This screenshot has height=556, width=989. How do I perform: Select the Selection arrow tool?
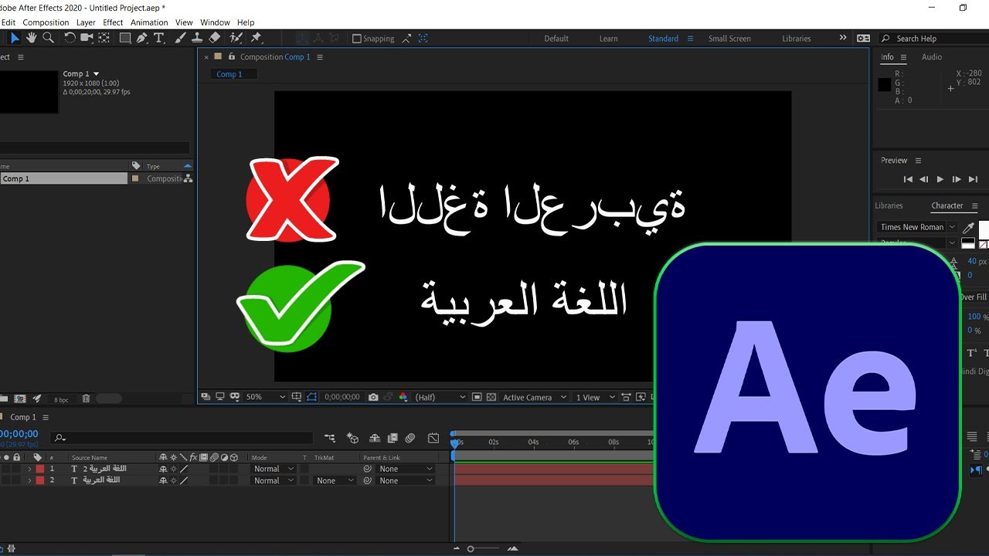[15, 38]
